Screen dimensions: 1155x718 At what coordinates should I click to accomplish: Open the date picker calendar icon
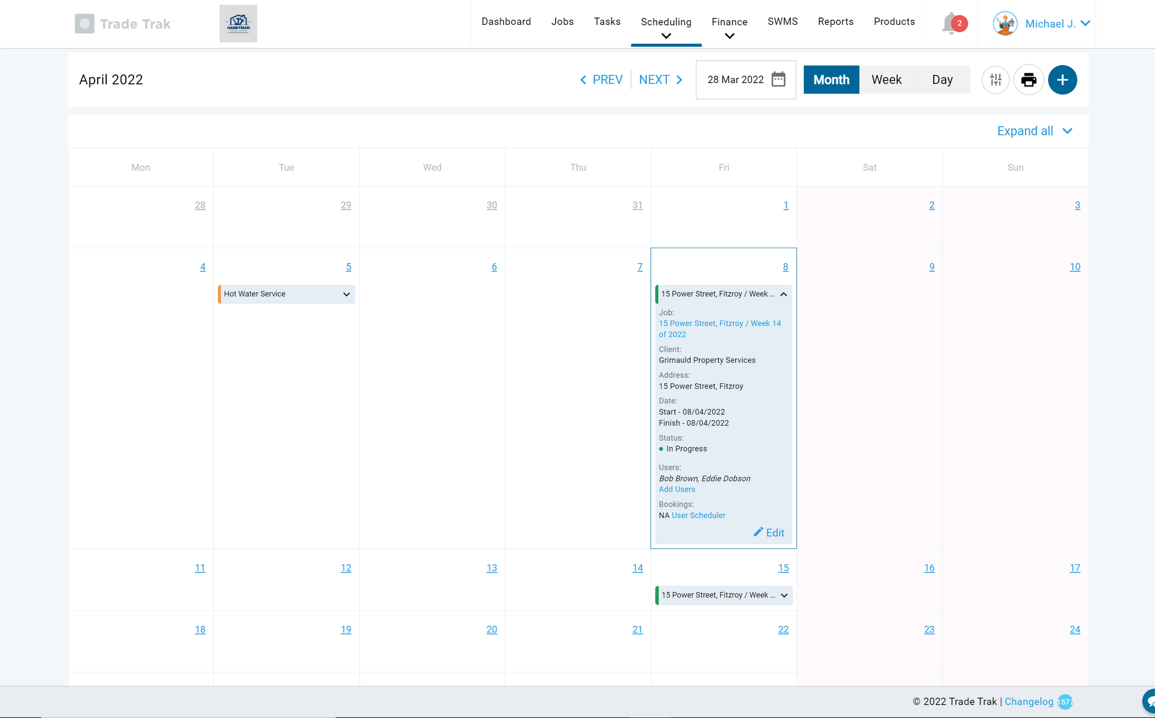click(x=778, y=80)
